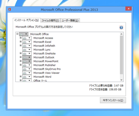The image size is (139, 116).
Task: Select Microsoft Access label
Action: pyautogui.click(x=43, y=38)
